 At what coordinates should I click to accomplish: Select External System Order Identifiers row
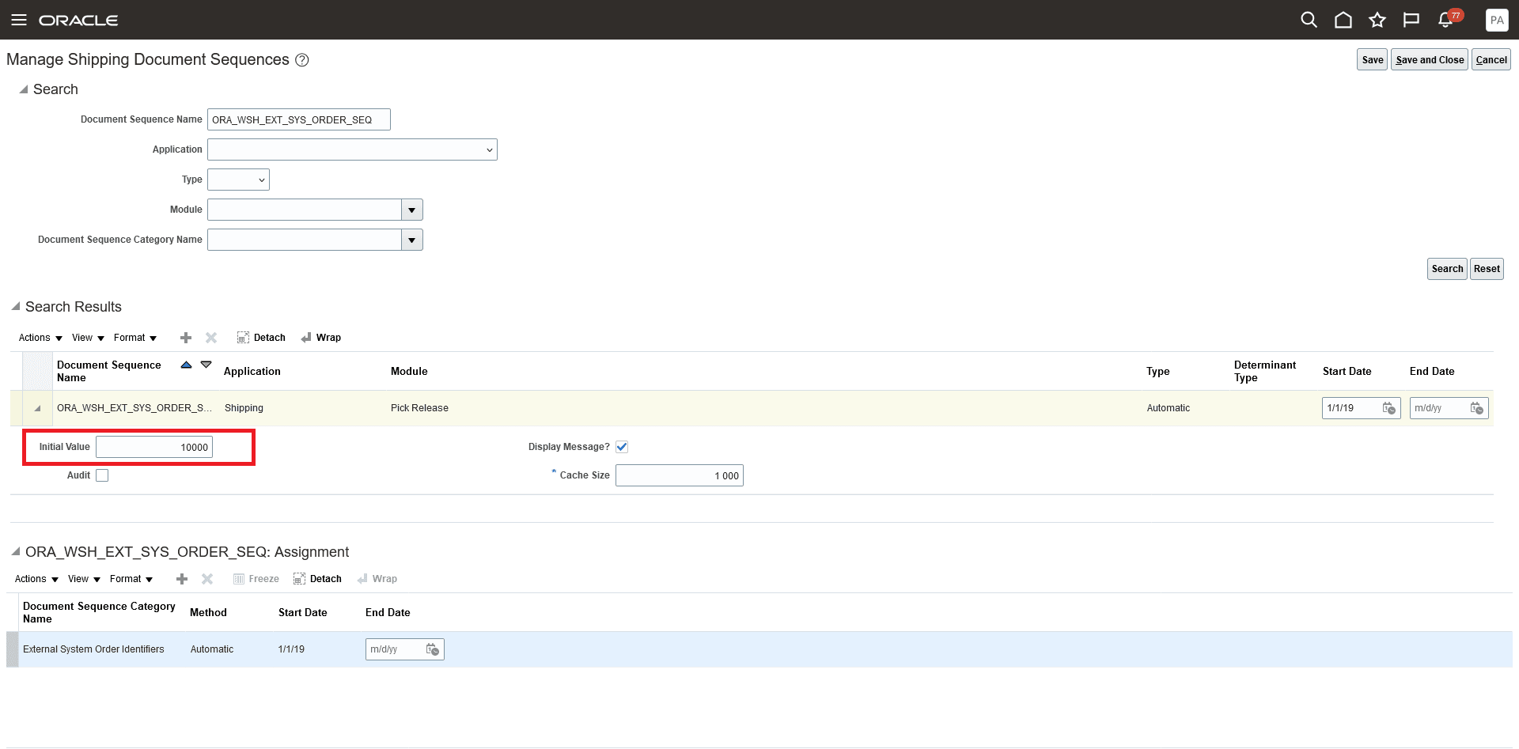(759, 649)
